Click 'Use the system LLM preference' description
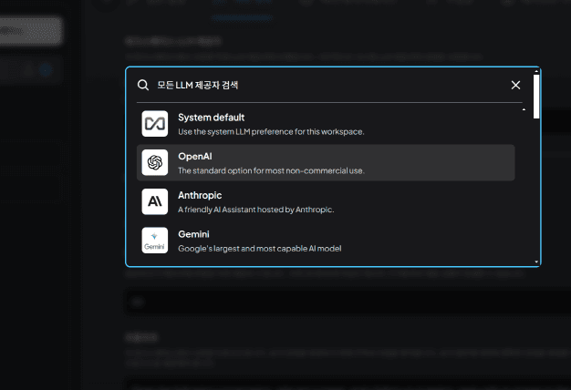This screenshot has height=390, width=571. pyautogui.click(x=271, y=132)
